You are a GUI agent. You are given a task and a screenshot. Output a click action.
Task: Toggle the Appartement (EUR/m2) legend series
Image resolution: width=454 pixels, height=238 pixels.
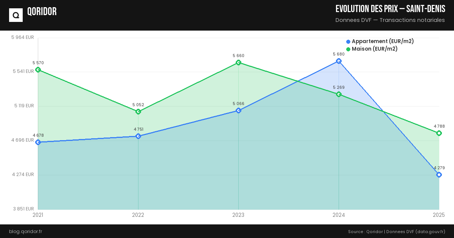pyautogui.click(x=382, y=41)
